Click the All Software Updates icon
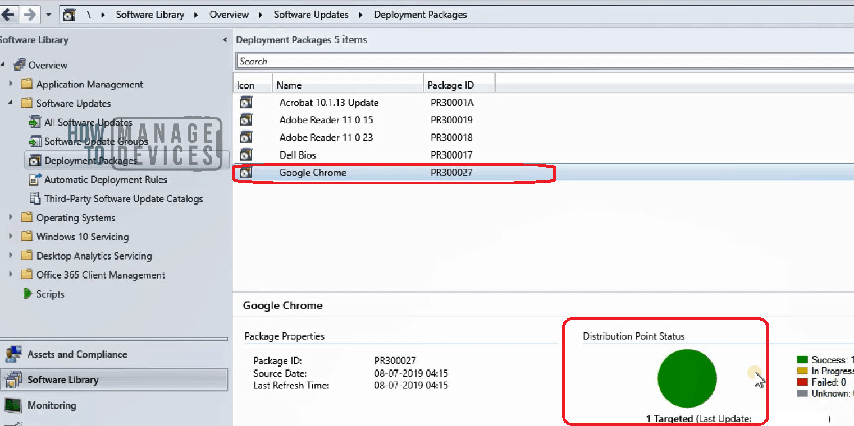The image size is (854, 426). (x=35, y=122)
